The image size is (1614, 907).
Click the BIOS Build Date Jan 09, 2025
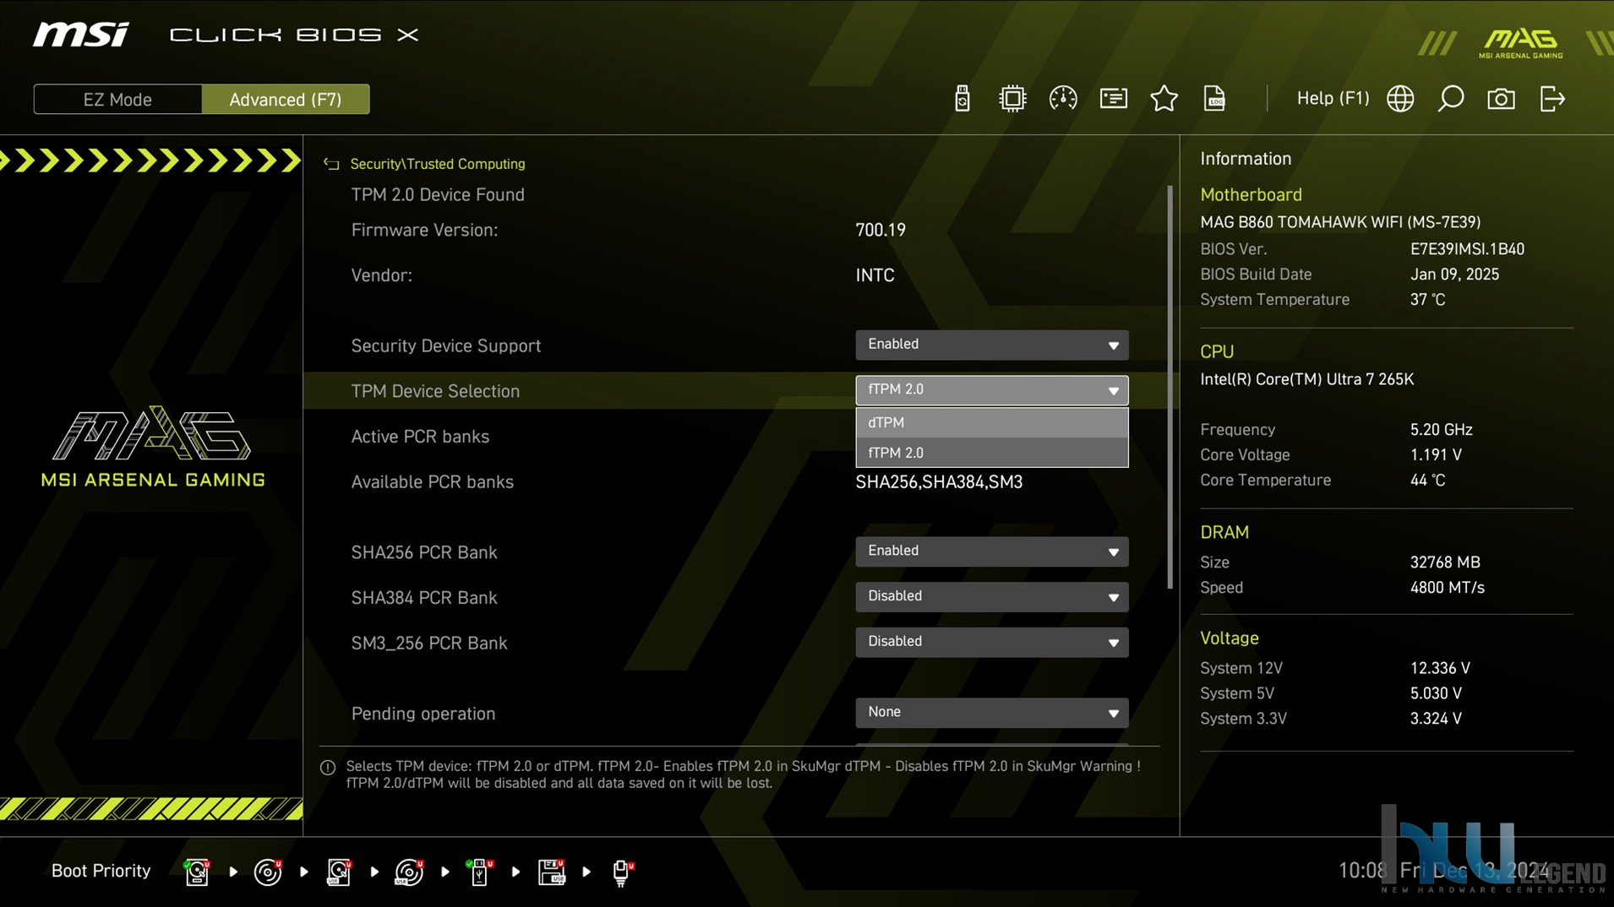click(1454, 274)
